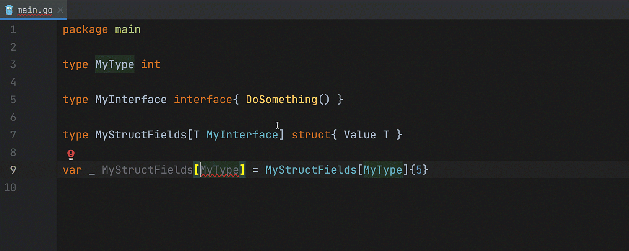Click 'MyInterface' constraint on line 7

pyautogui.click(x=242, y=135)
